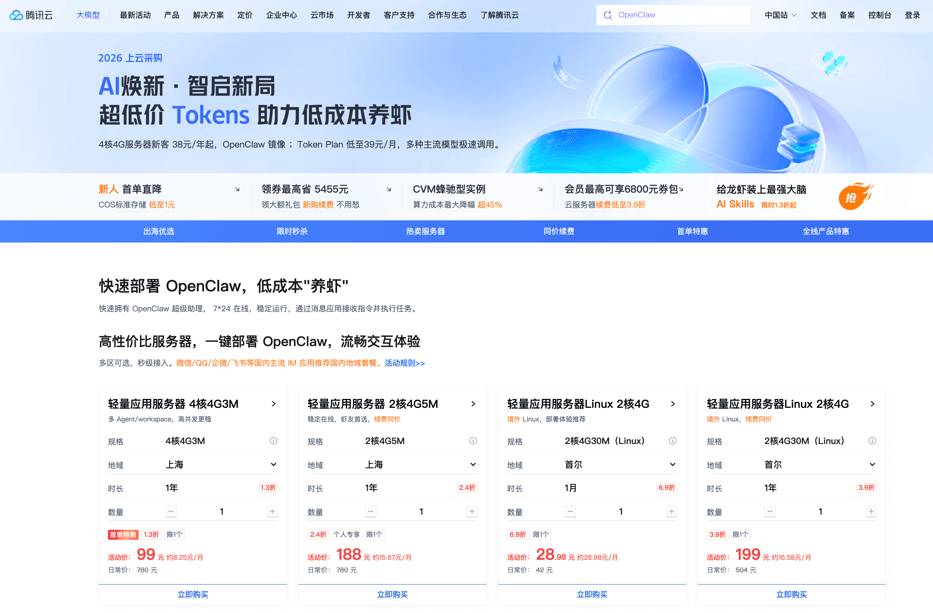Click arrow icon beside 新人 首单直降

coord(237,189)
